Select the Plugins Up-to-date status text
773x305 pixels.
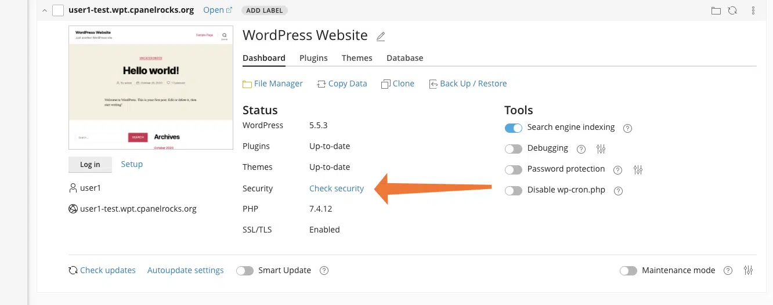click(x=330, y=146)
